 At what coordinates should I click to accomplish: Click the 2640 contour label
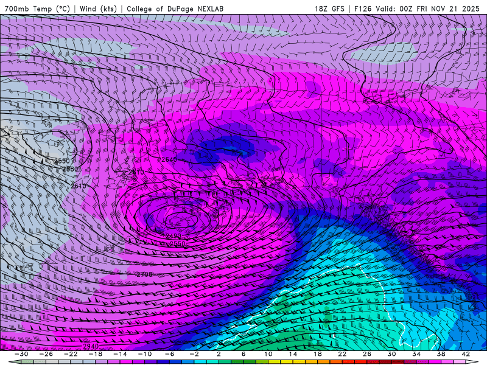[x=169, y=159]
